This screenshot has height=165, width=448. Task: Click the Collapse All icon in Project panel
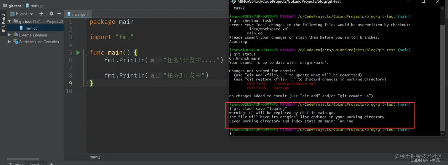41,14
